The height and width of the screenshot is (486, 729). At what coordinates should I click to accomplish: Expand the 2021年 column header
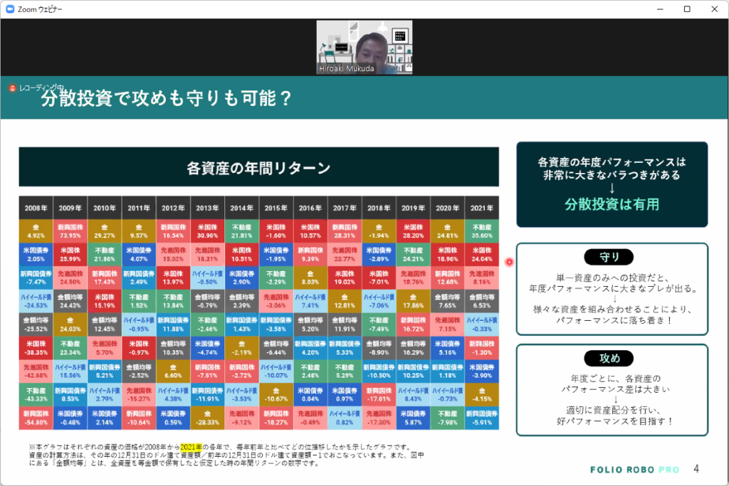coord(481,207)
